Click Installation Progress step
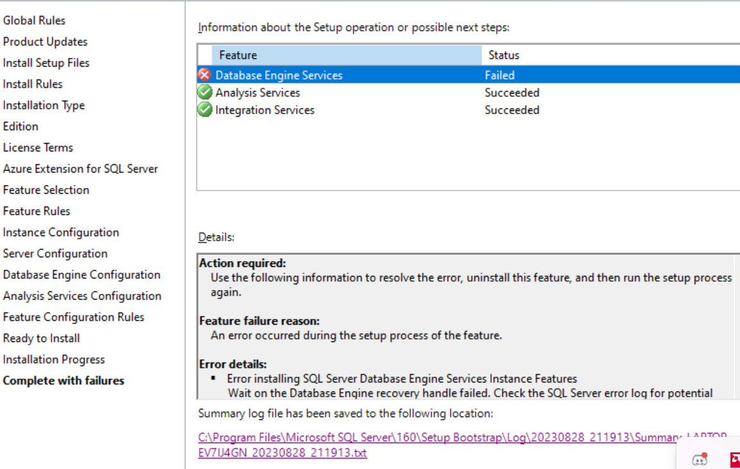This screenshot has height=469, width=740. [53, 359]
